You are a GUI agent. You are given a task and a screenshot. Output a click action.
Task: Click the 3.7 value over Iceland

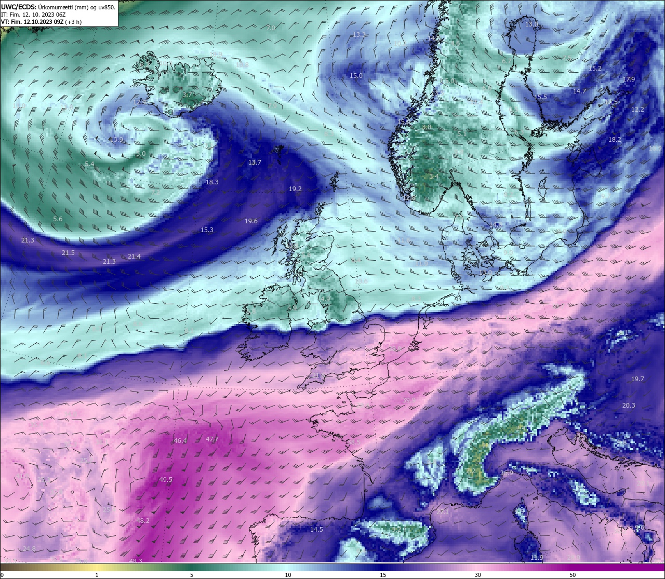click(x=188, y=95)
